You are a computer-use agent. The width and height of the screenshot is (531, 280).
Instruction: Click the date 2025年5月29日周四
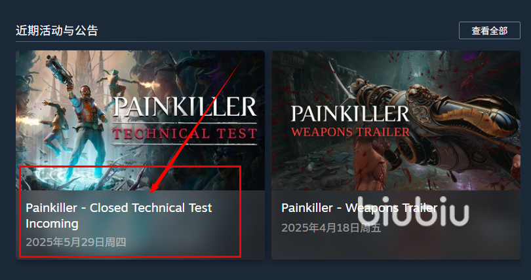(x=76, y=242)
